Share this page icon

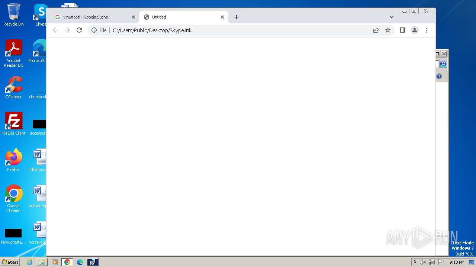pos(376,30)
